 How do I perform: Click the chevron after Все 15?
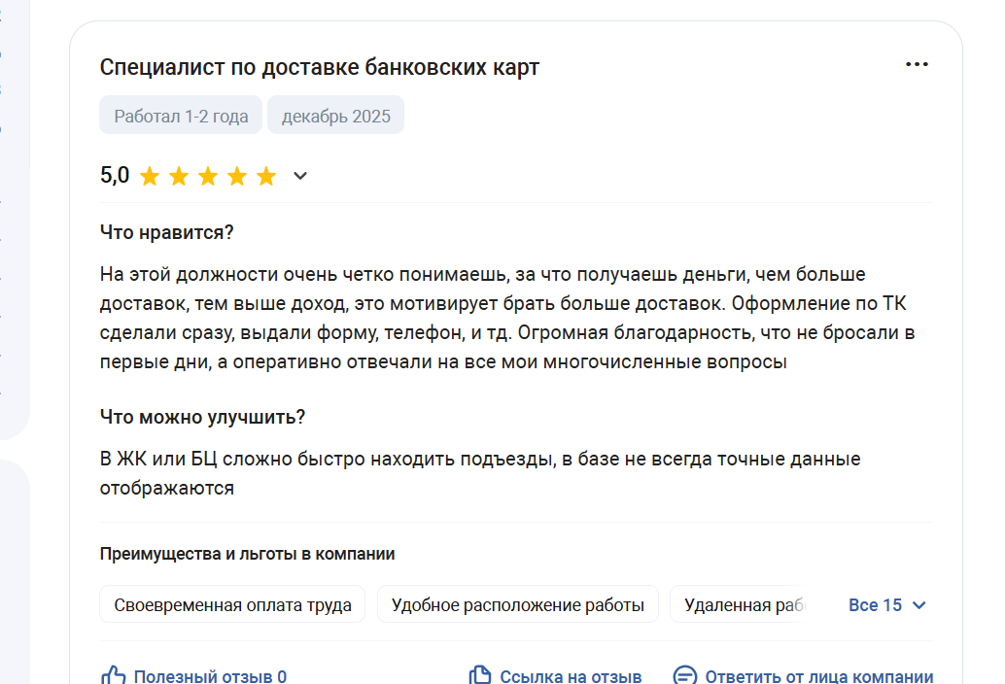click(919, 605)
